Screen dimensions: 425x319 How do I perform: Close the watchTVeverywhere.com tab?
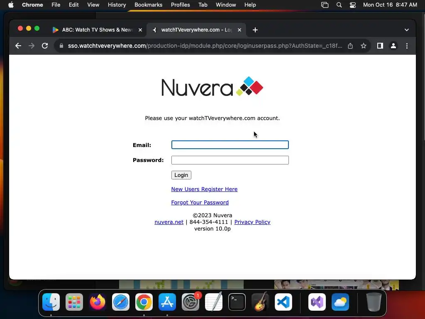click(239, 30)
